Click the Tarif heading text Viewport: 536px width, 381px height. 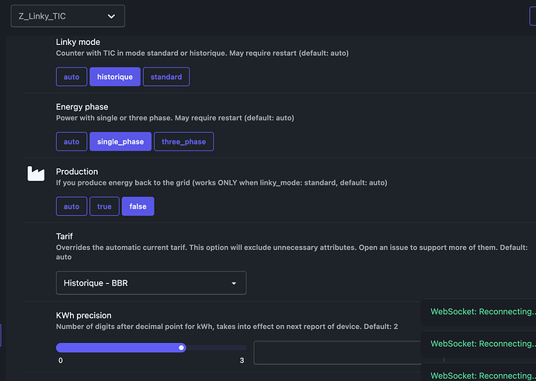[x=64, y=236]
